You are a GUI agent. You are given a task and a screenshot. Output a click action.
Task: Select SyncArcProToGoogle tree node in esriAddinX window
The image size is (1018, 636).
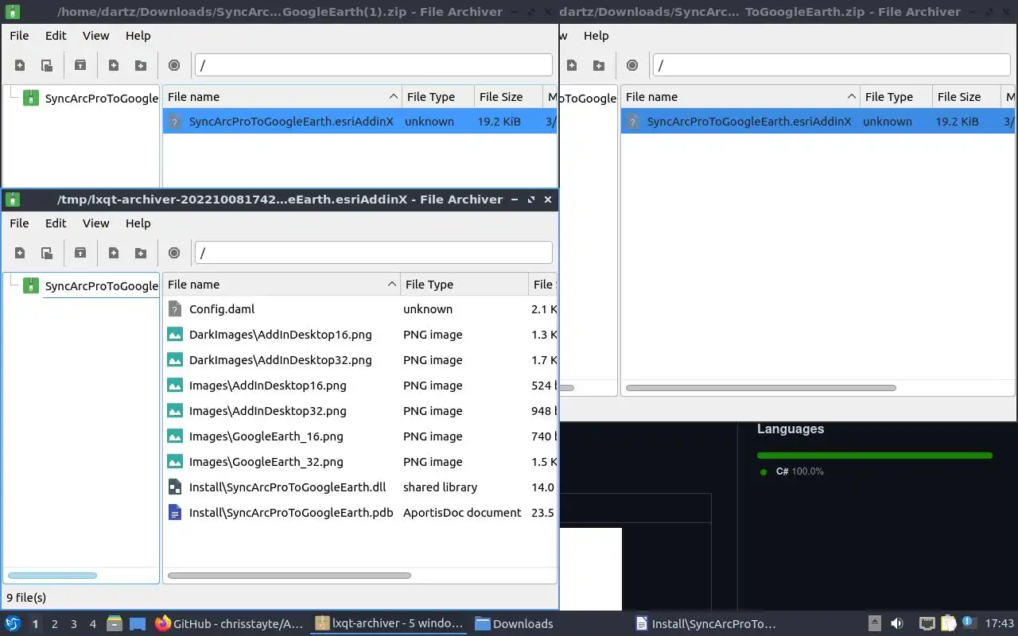101,286
